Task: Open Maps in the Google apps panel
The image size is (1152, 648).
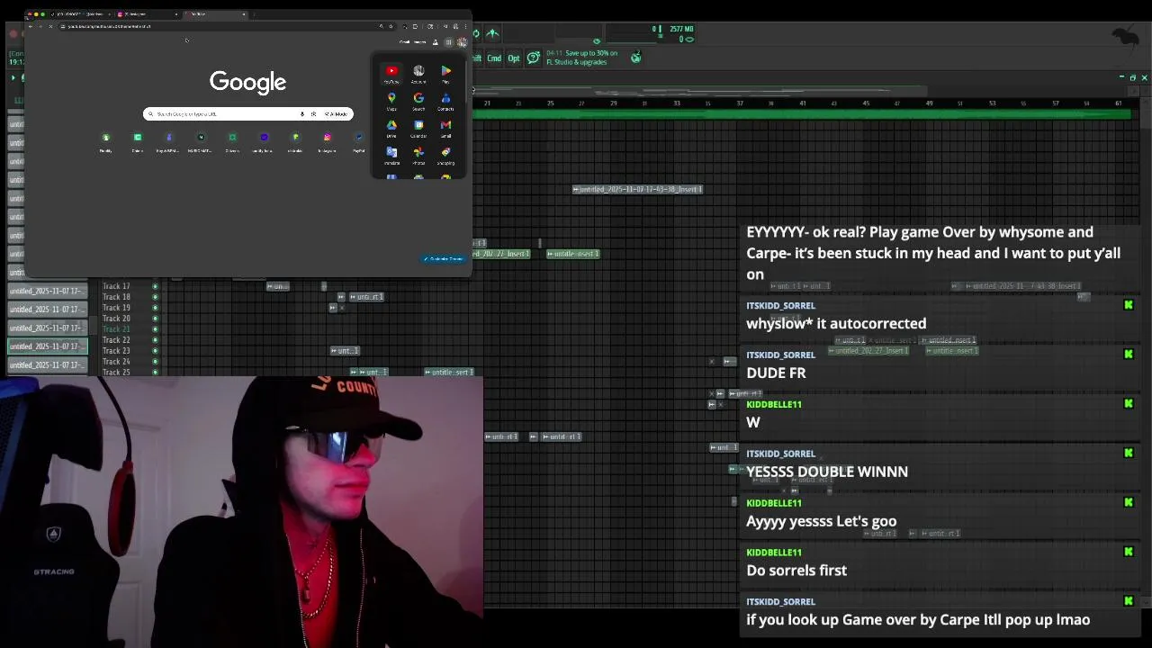Action: 391,101
